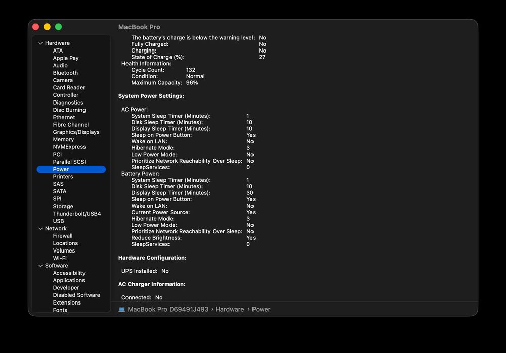Click the State of Charge value 27
This screenshot has height=353, width=506.
(x=262, y=57)
